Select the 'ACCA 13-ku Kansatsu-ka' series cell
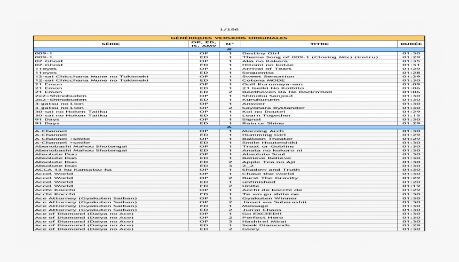Screen dimensions: 459x262 111,170
